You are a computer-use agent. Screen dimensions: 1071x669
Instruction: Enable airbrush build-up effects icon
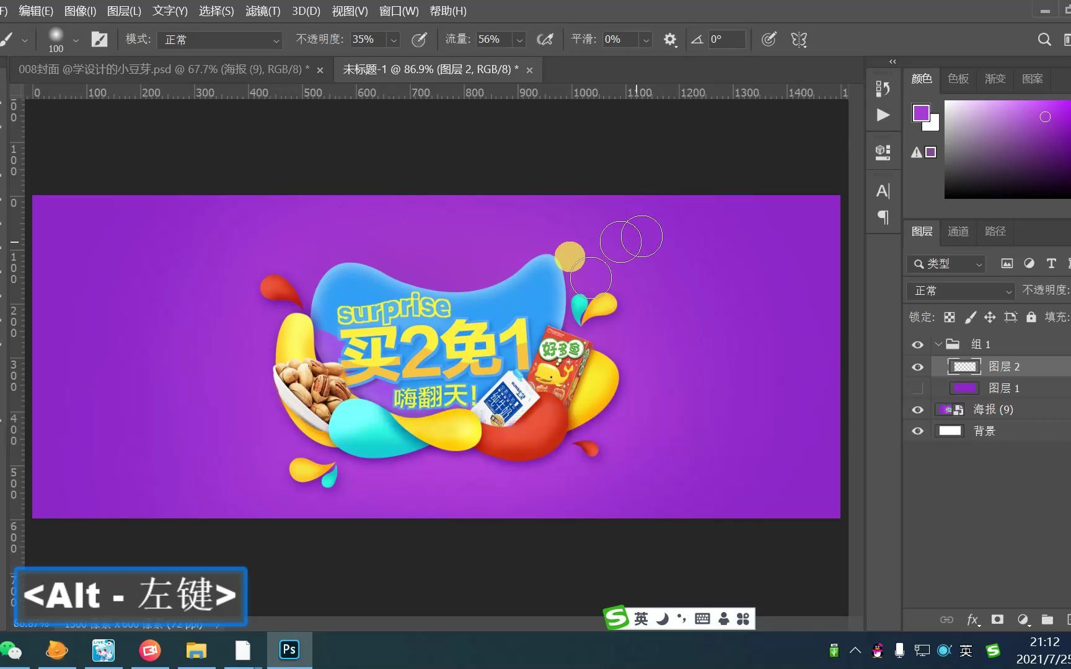click(545, 40)
